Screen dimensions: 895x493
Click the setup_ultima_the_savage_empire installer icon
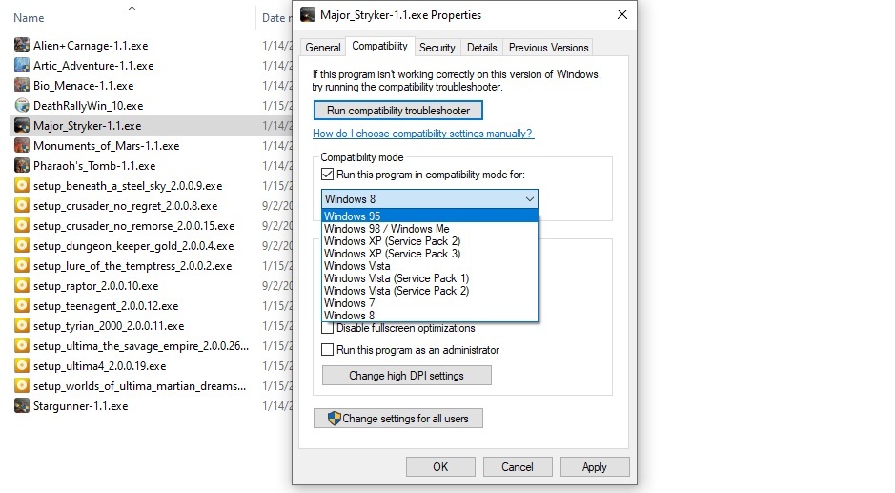point(22,345)
